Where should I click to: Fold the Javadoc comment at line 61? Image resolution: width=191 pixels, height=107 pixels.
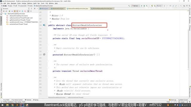tap(47, 61)
